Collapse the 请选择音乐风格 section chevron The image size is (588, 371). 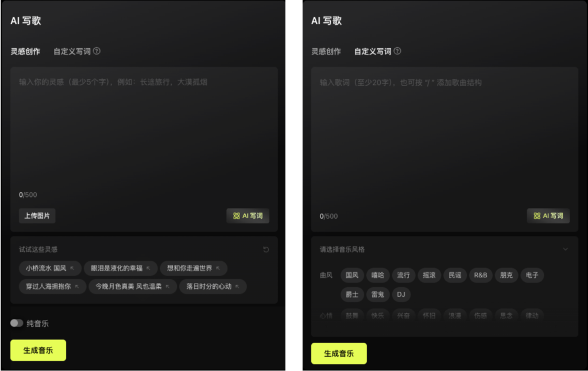pyautogui.click(x=566, y=249)
